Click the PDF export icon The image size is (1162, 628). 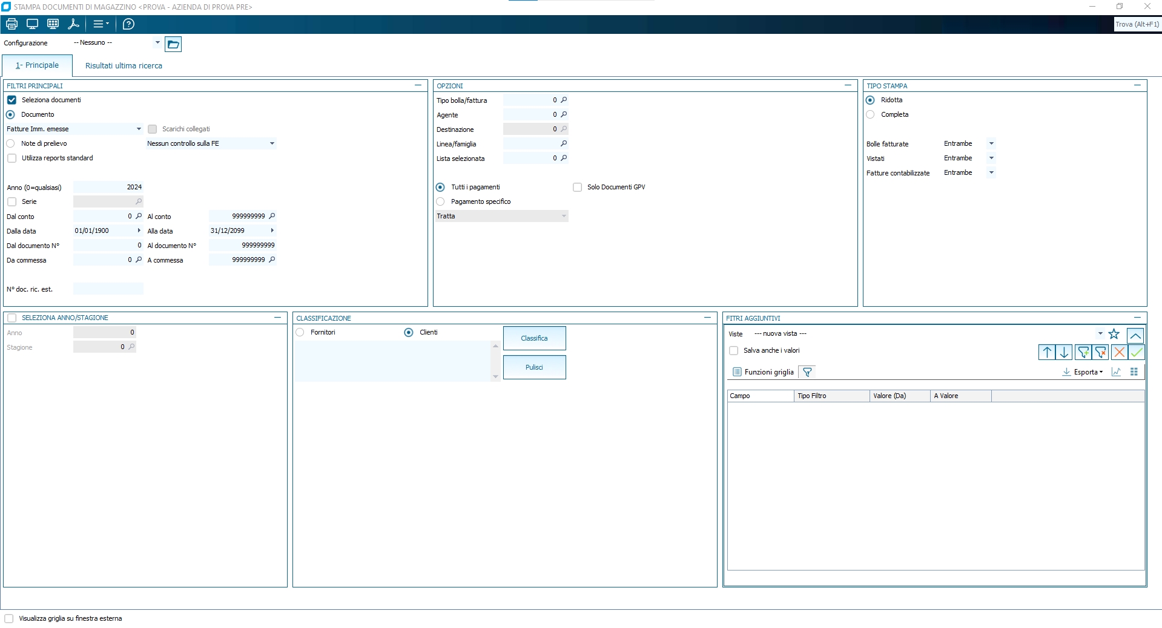pyautogui.click(x=74, y=24)
